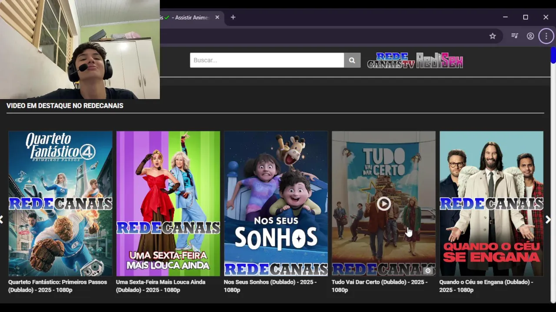Screen dimensions: 556x312
Task: Open link Uma Sexta-Feira Mais Louca Ainda (Dublado)
Action: coord(161,286)
